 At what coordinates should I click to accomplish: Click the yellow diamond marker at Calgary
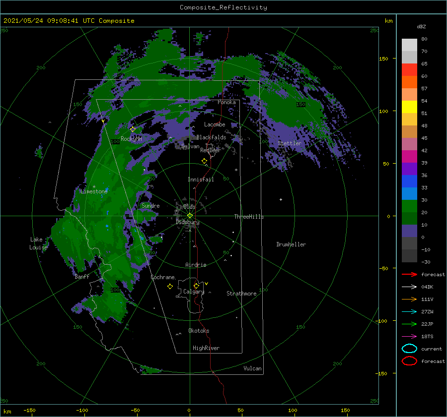point(196,286)
